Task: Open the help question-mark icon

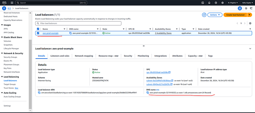Action: (x=216, y=3)
